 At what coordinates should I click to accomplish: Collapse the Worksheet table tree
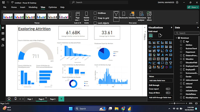176,38
